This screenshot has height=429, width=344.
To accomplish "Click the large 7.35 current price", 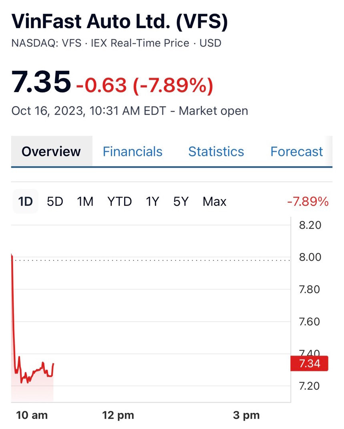I will click(x=41, y=83).
